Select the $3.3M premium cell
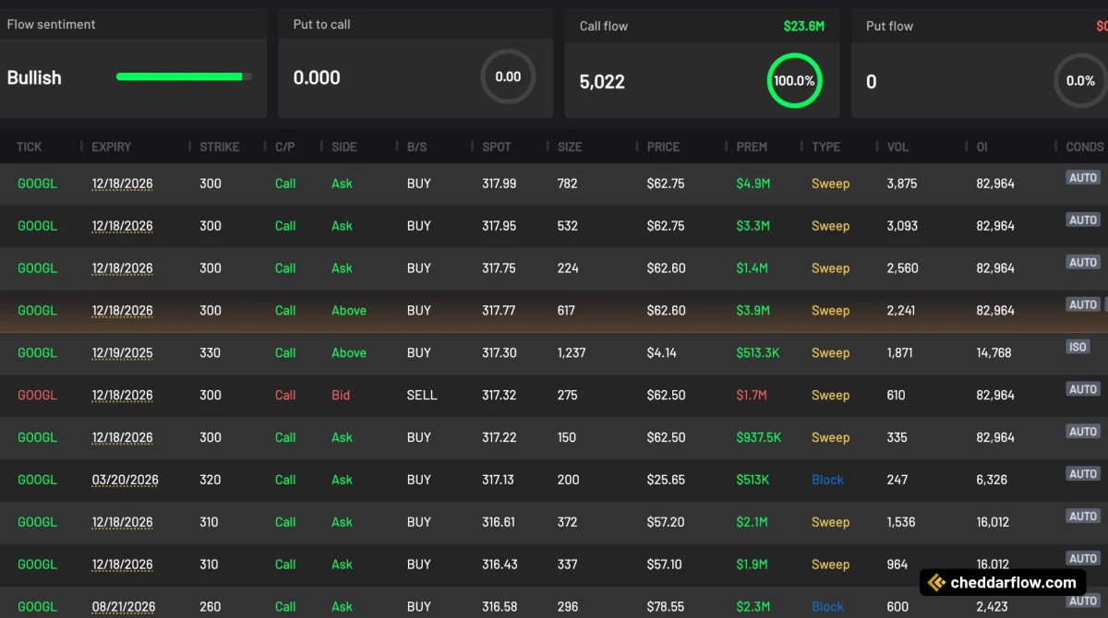The height and width of the screenshot is (618, 1108). [753, 226]
